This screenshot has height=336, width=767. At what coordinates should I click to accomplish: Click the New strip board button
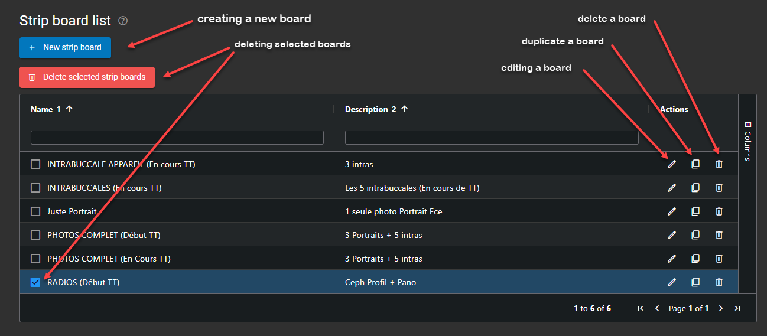coord(65,47)
